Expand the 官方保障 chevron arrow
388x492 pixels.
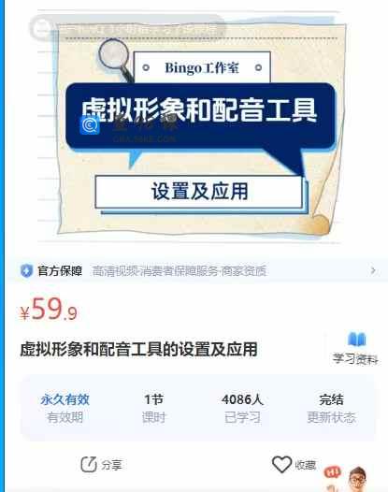click(373, 270)
